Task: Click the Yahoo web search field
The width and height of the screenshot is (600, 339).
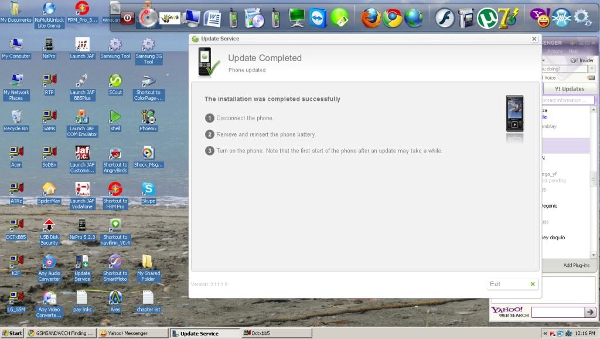Action: tap(557, 312)
